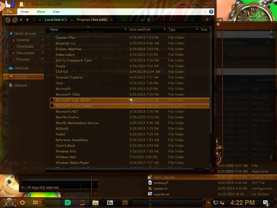
Task: Open the green chat app on taskbar
Action: (x=68, y=203)
